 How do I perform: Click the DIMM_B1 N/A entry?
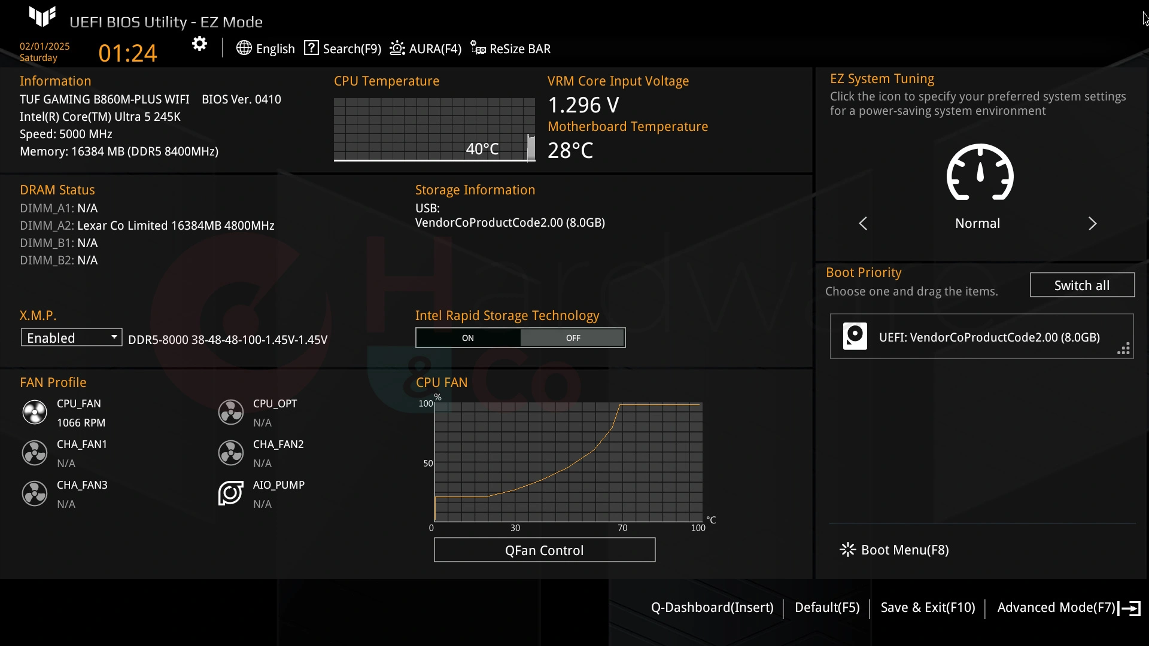click(59, 243)
